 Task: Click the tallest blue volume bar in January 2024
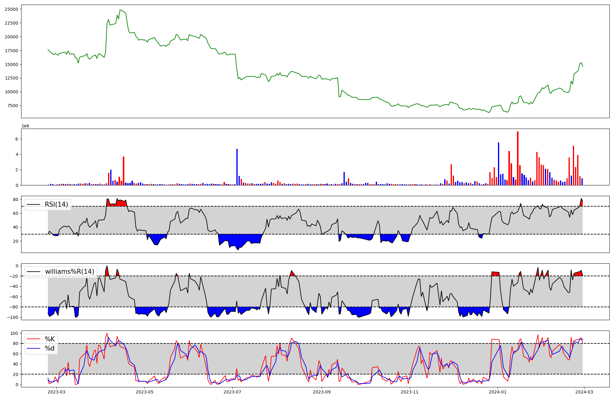click(499, 164)
